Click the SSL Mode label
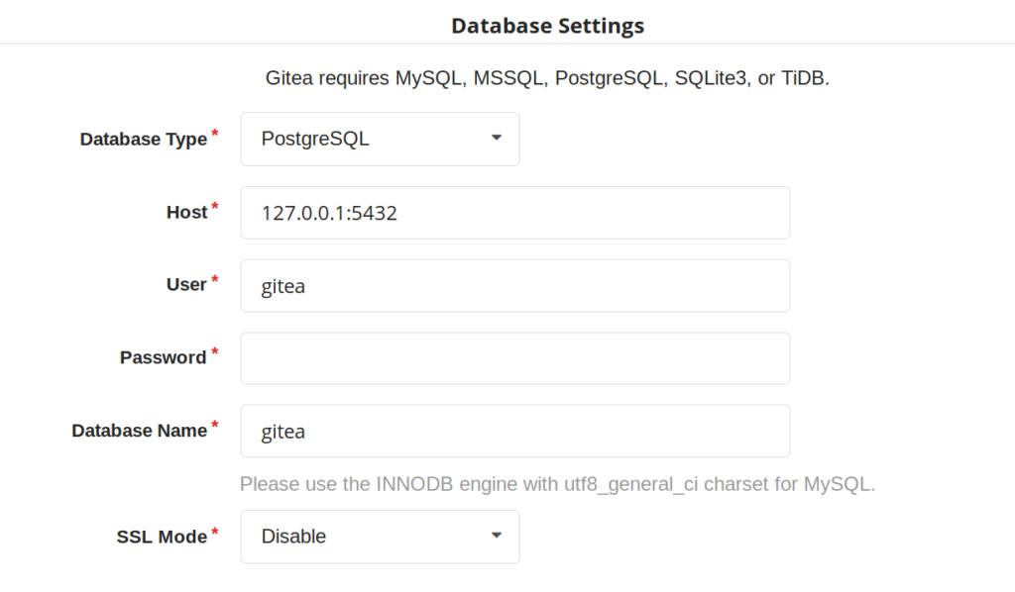Viewport: 1015px width, 592px height. pos(162,537)
